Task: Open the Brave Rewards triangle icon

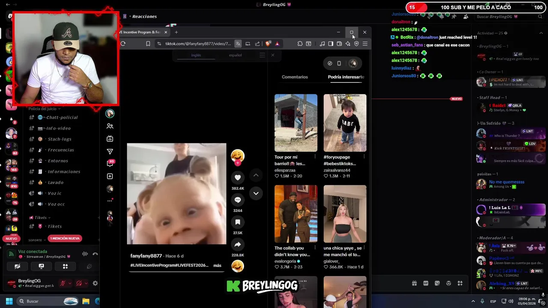Action: [x=277, y=44]
